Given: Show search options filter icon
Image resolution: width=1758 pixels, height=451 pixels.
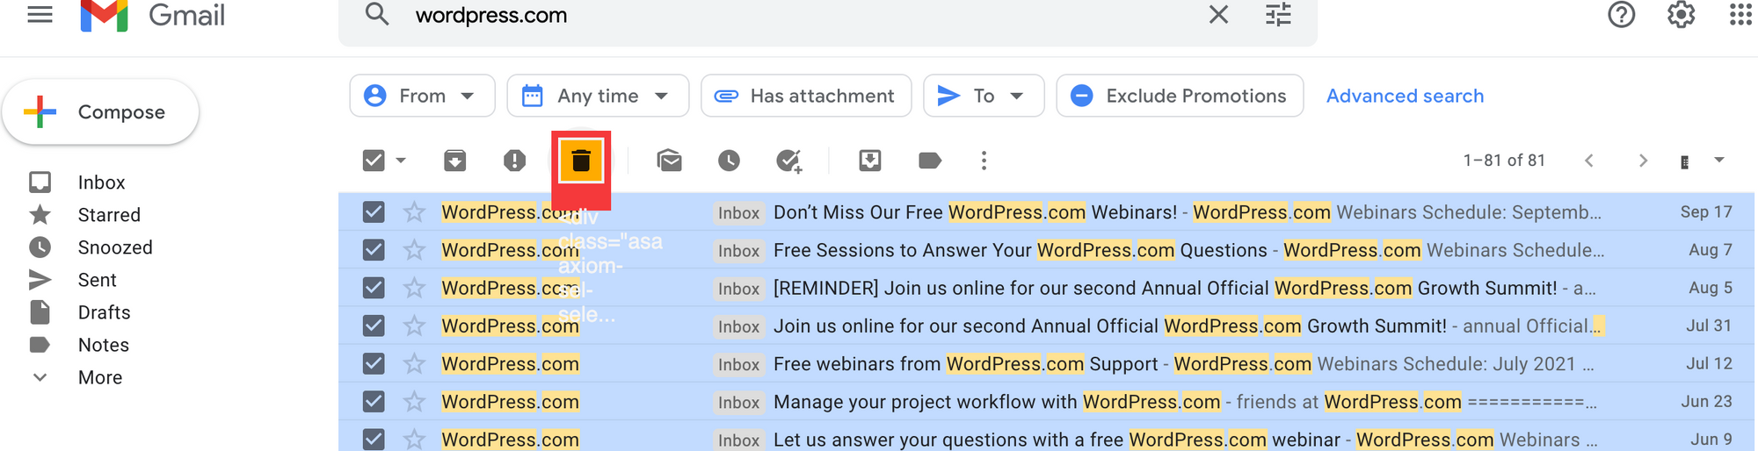Looking at the screenshot, I should pos(1278,15).
